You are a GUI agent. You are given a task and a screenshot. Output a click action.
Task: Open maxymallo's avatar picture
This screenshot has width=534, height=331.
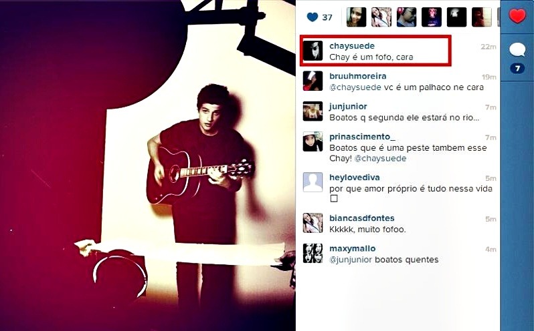(313, 254)
